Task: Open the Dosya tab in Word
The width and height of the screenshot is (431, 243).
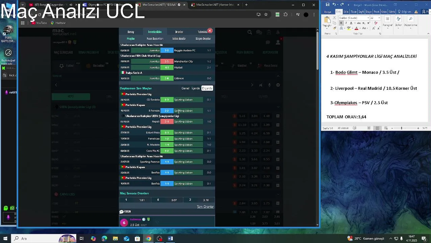Action: (x=328, y=12)
